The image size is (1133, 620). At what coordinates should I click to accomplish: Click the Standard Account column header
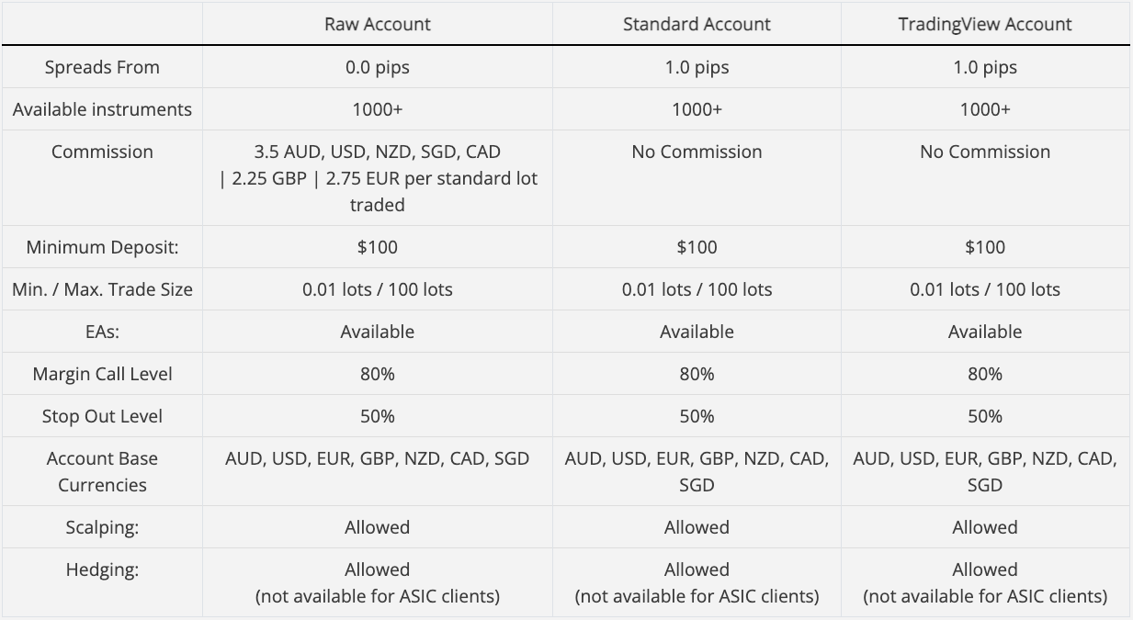tap(697, 25)
